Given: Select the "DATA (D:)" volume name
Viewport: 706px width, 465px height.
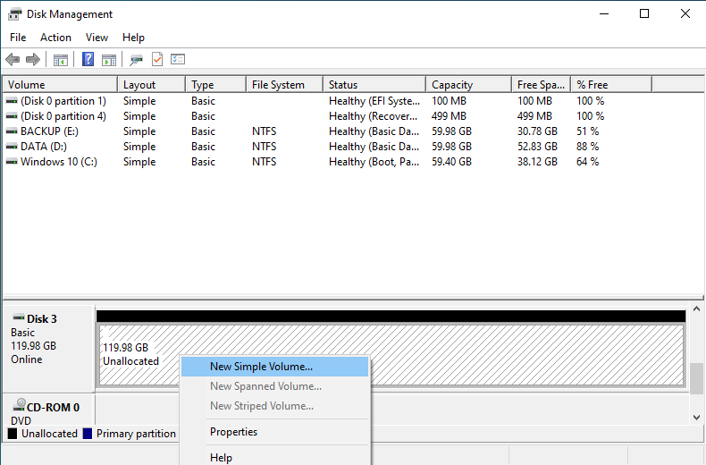Looking at the screenshot, I should click(x=44, y=147).
